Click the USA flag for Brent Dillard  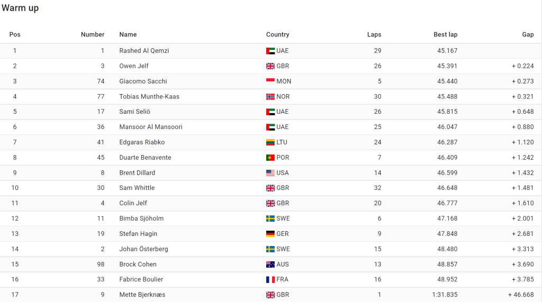[270, 173]
